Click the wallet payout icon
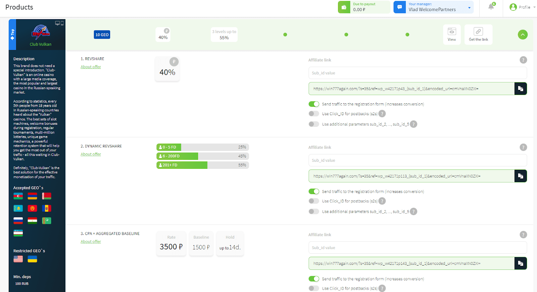 coord(344,7)
